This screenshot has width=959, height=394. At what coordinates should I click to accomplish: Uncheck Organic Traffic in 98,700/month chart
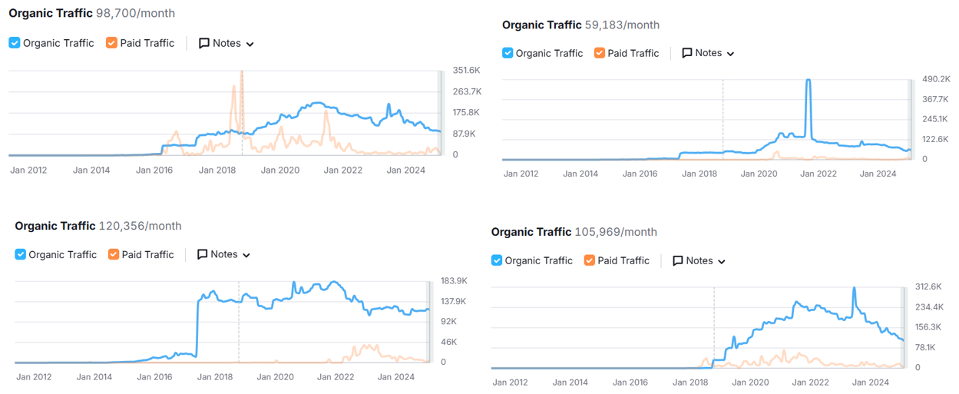pos(15,43)
